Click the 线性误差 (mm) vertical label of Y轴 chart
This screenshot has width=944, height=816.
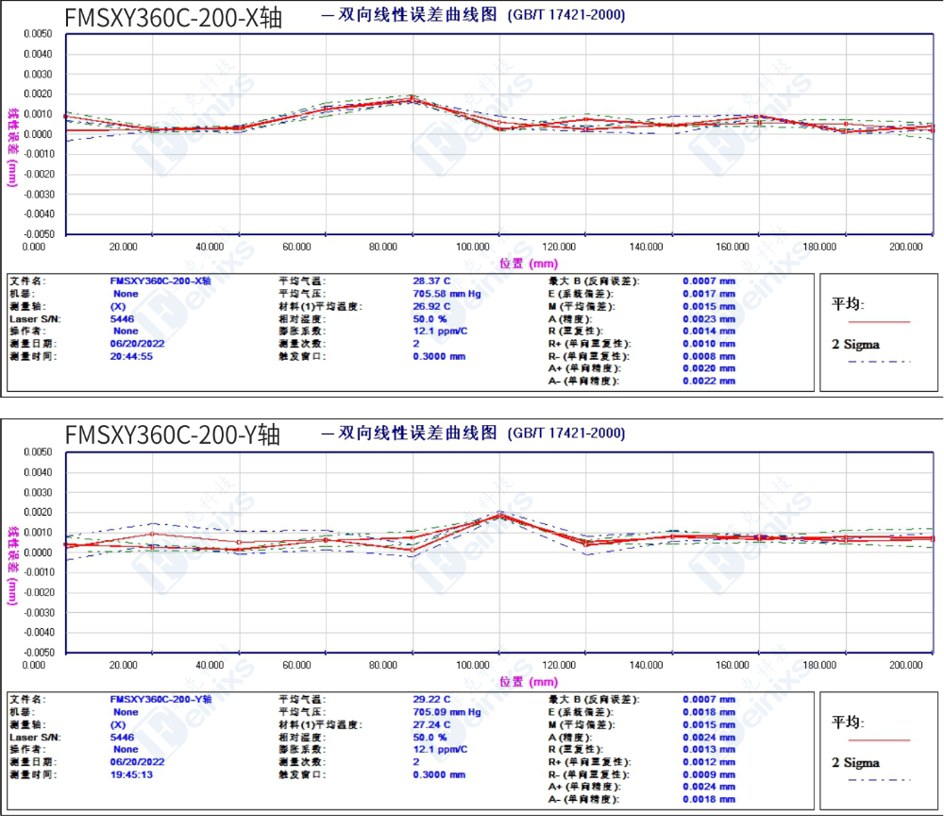pyautogui.click(x=13, y=565)
